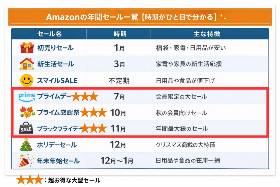Click the prime logo icon
280x187 pixels.
click(x=27, y=96)
